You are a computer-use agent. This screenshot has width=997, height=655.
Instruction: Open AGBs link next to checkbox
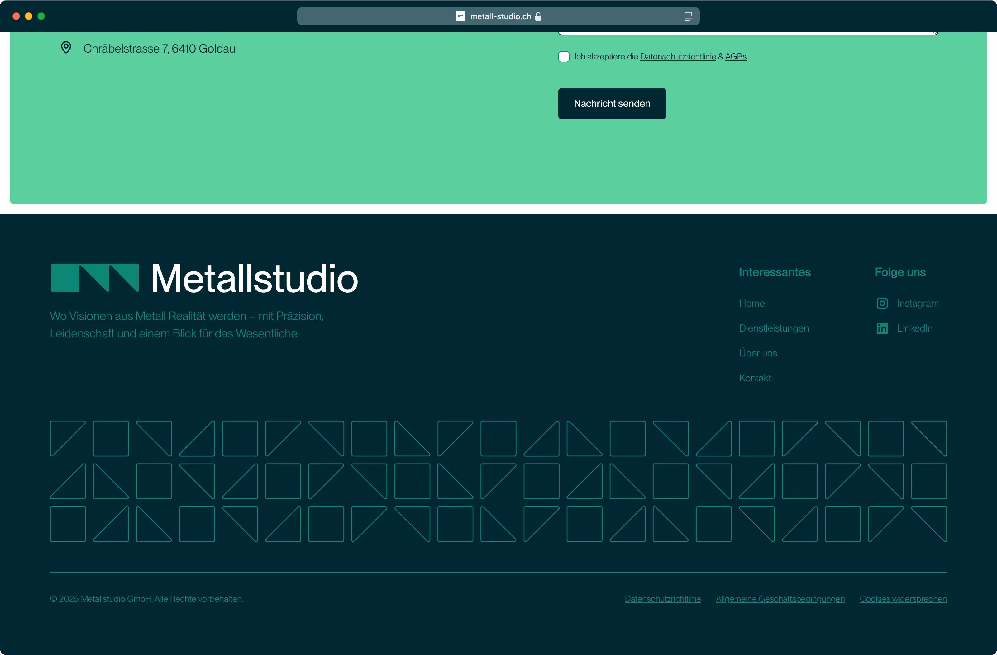click(x=736, y=57)
